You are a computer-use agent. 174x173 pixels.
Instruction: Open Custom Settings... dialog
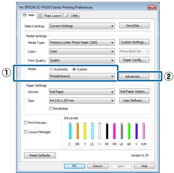[134, 42]
